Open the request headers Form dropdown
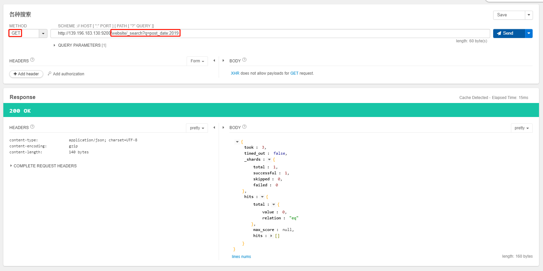Image resolution: width=543 pixels, height=271 pixels. coord(197,61)
